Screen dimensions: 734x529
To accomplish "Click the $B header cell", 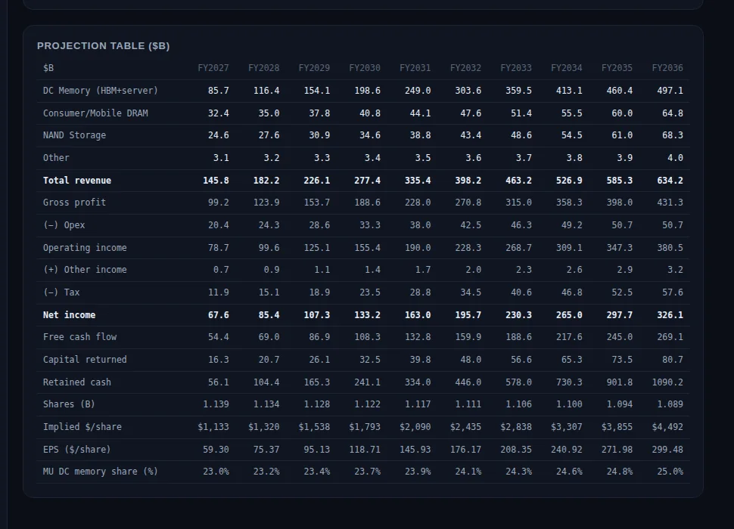I will pos(48,68).
